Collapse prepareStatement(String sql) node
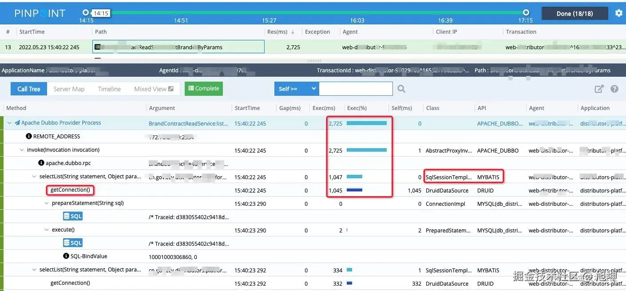This screenshot has width=626, height=291. pos(47,203)
